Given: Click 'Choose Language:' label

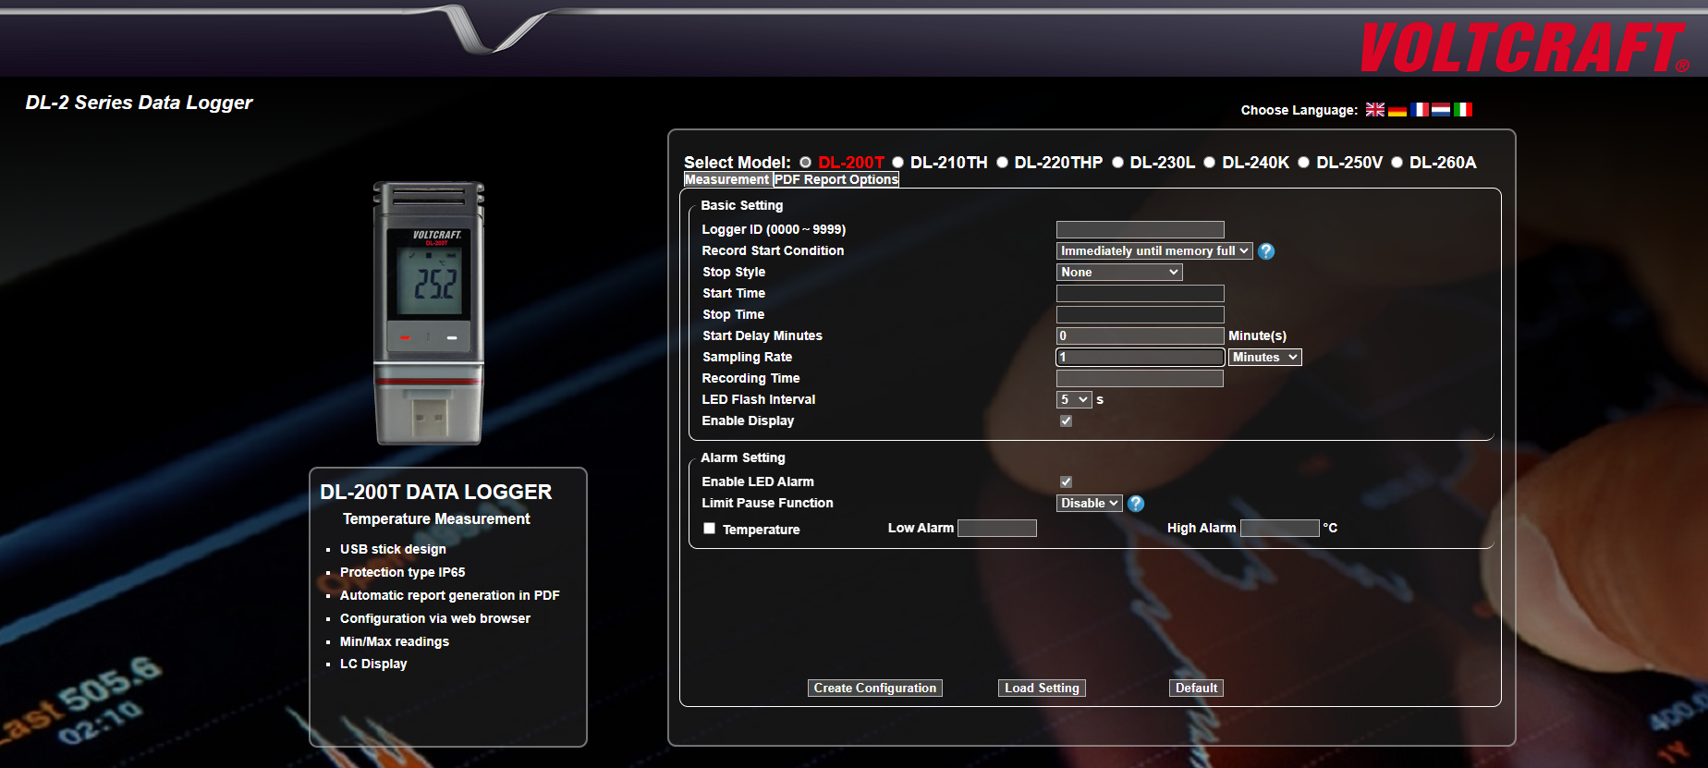Looking at the screenshot, I should (x=1299, y=110).
